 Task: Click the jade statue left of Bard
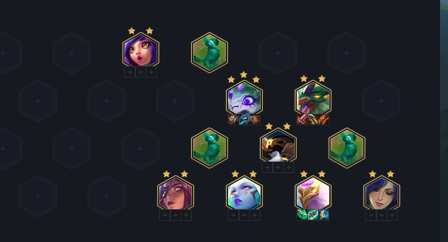coord(210,148)
